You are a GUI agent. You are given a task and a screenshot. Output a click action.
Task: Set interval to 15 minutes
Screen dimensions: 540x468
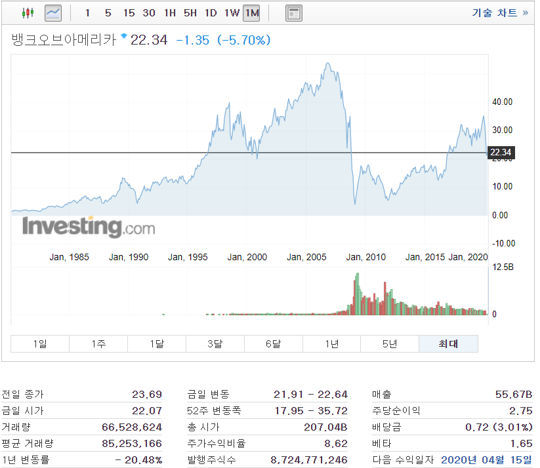point(129,13)
